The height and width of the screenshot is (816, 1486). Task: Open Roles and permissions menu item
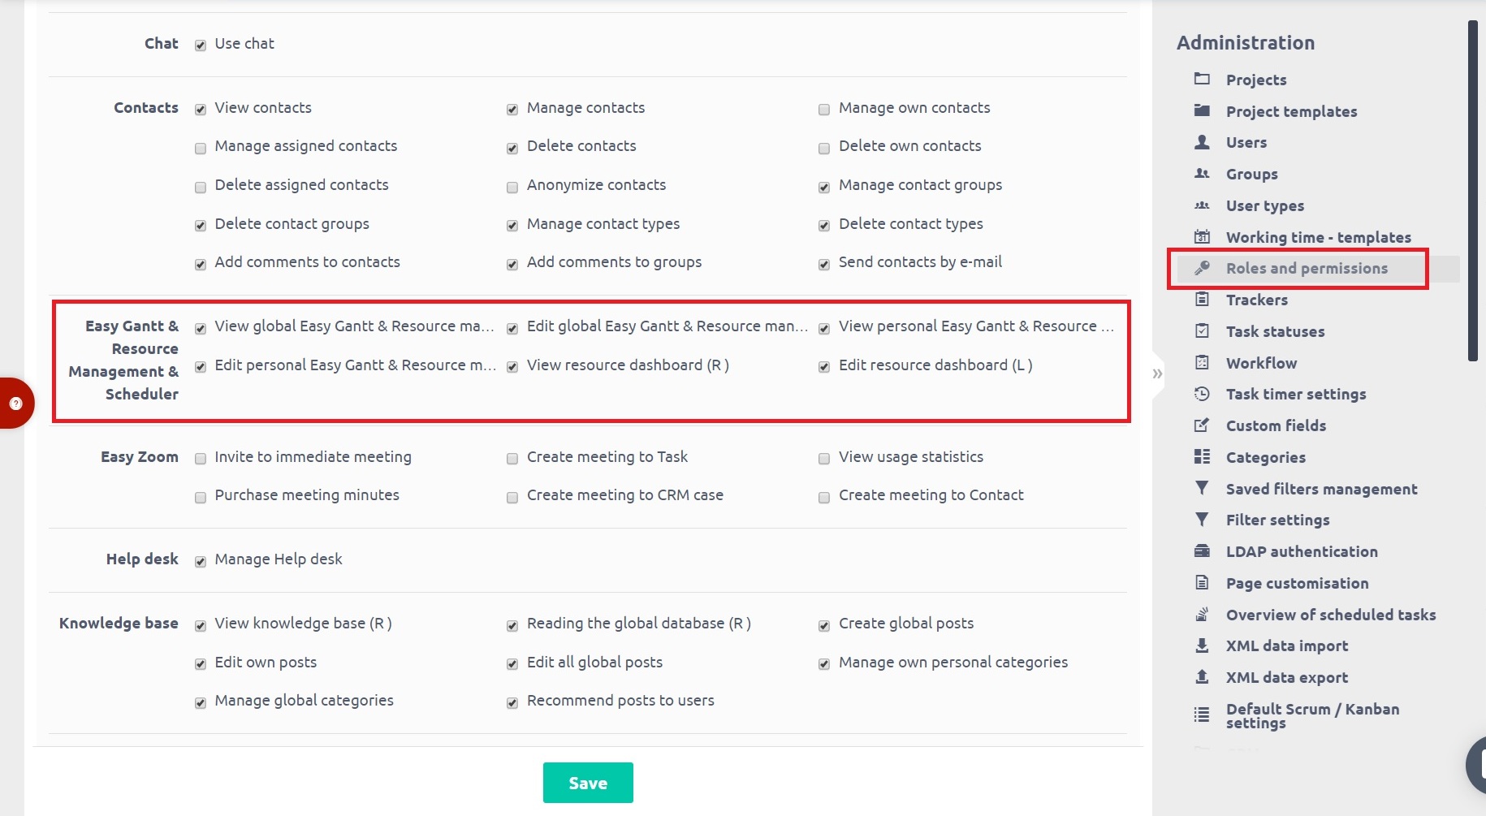click(1306, 269)
